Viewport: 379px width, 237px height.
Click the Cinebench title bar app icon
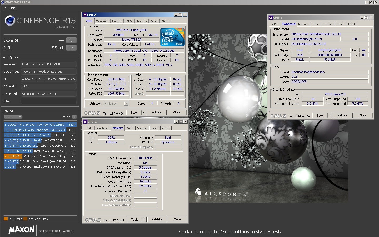point(3,2)
